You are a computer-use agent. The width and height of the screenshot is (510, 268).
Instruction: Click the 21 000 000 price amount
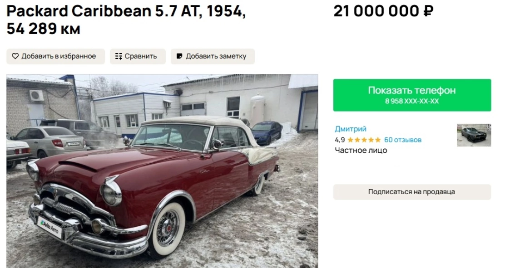point(376,12)
